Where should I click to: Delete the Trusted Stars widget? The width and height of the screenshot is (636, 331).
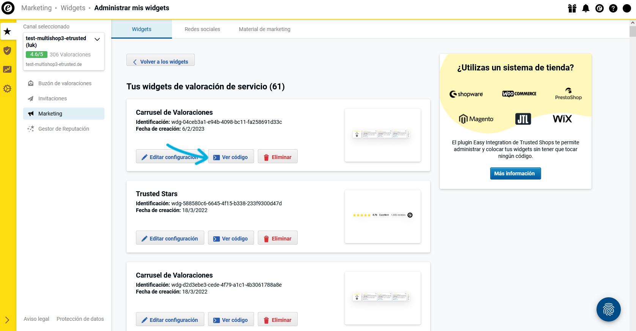pos(278,238)
